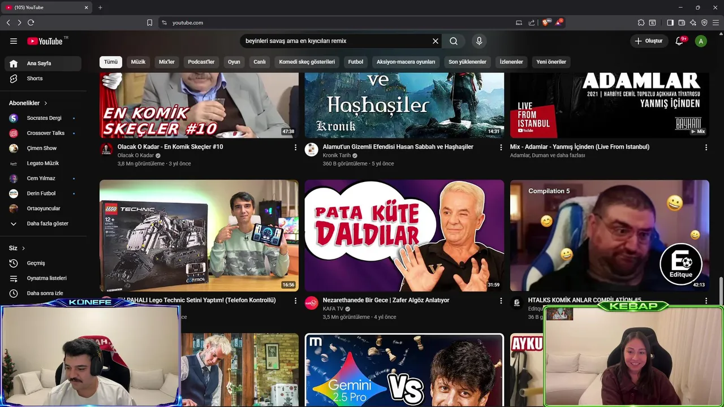Open Brave Rewards triangle icon
724x407 pixels.
coord(559,23)
